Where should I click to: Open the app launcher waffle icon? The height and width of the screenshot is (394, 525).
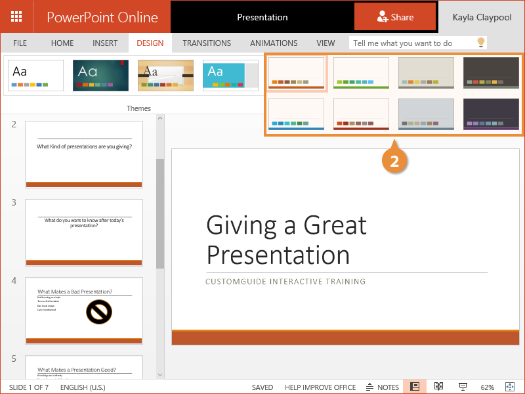pos(16,17)
